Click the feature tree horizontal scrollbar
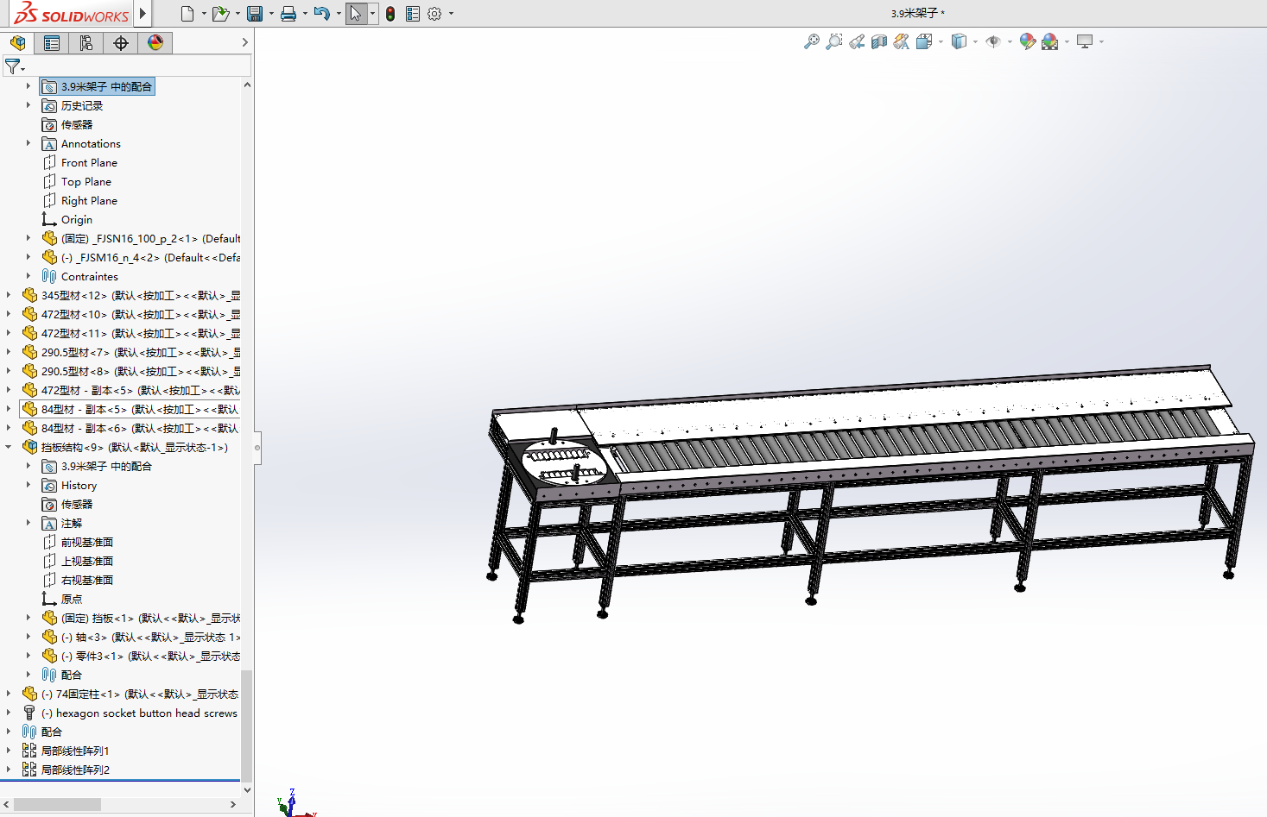Screen dimensions: 1267x817 [57, 804]
